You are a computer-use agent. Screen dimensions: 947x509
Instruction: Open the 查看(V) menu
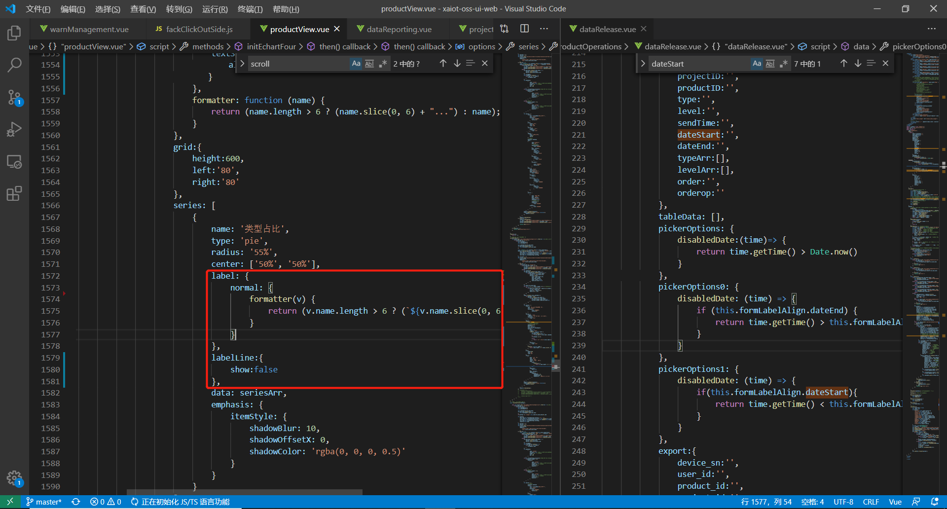tap(143, 9)
